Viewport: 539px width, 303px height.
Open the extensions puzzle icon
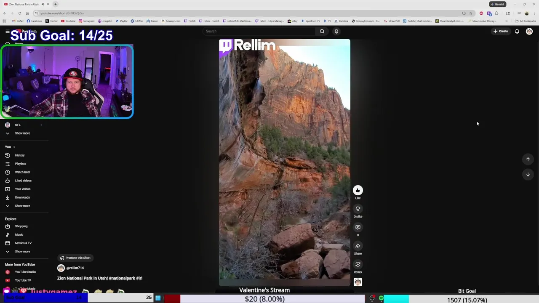point(496,13)
